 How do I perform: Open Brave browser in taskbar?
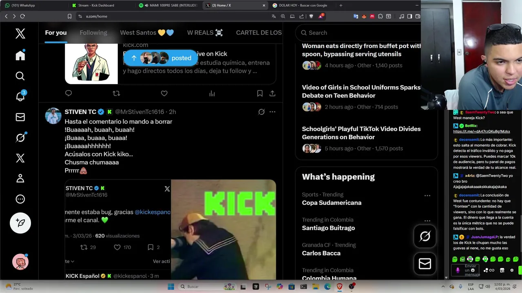(x=340, y=286)
